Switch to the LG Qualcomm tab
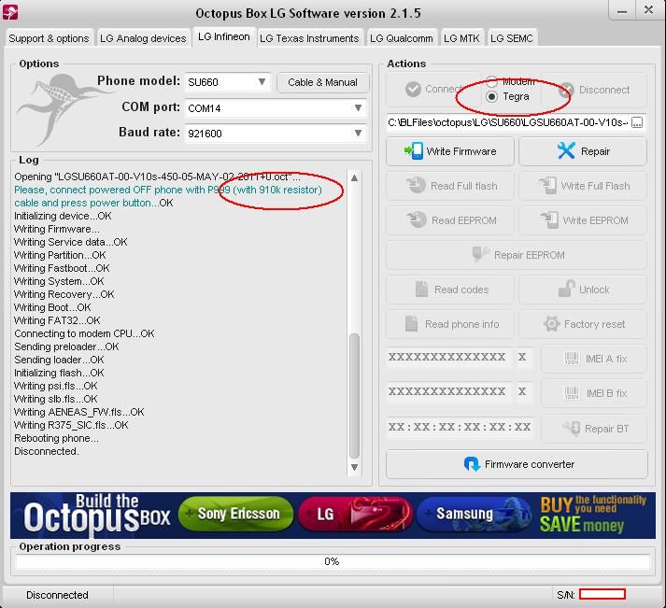This screenshot has height=608, width=666. (401, 38)
